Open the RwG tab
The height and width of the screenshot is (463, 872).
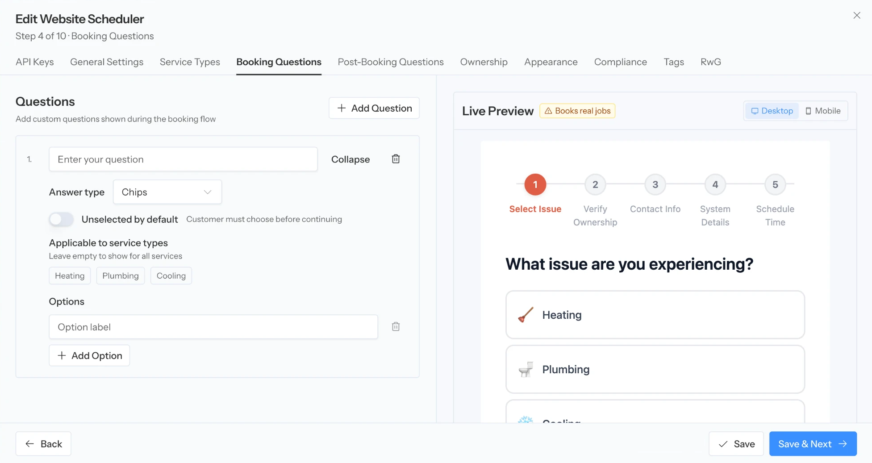711,62
